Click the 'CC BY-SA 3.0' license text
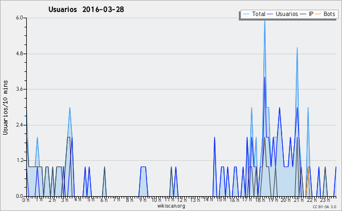The height and width of the screenshot is (211, 342). pyautogui.click(x=324, y=206)
